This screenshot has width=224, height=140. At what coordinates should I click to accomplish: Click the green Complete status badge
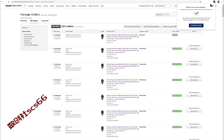175,35
